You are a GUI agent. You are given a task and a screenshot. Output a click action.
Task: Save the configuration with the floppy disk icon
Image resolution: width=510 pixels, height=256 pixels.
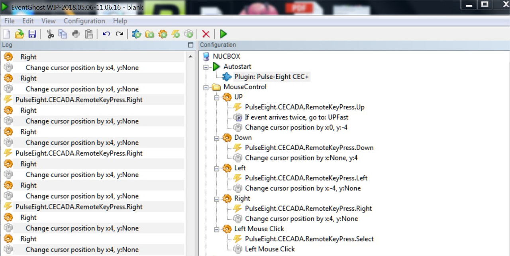click(32, 34)
